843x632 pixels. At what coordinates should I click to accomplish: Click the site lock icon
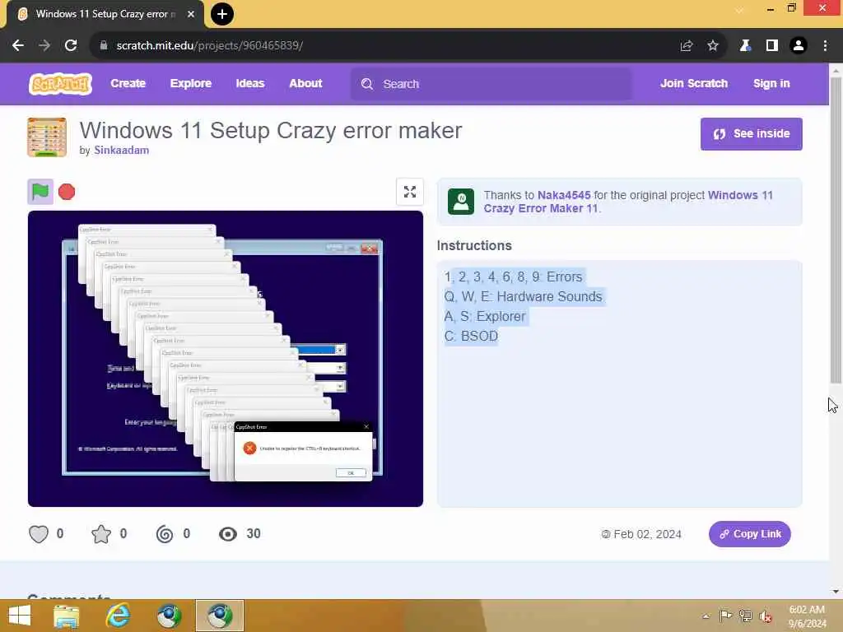coord(104,46)
